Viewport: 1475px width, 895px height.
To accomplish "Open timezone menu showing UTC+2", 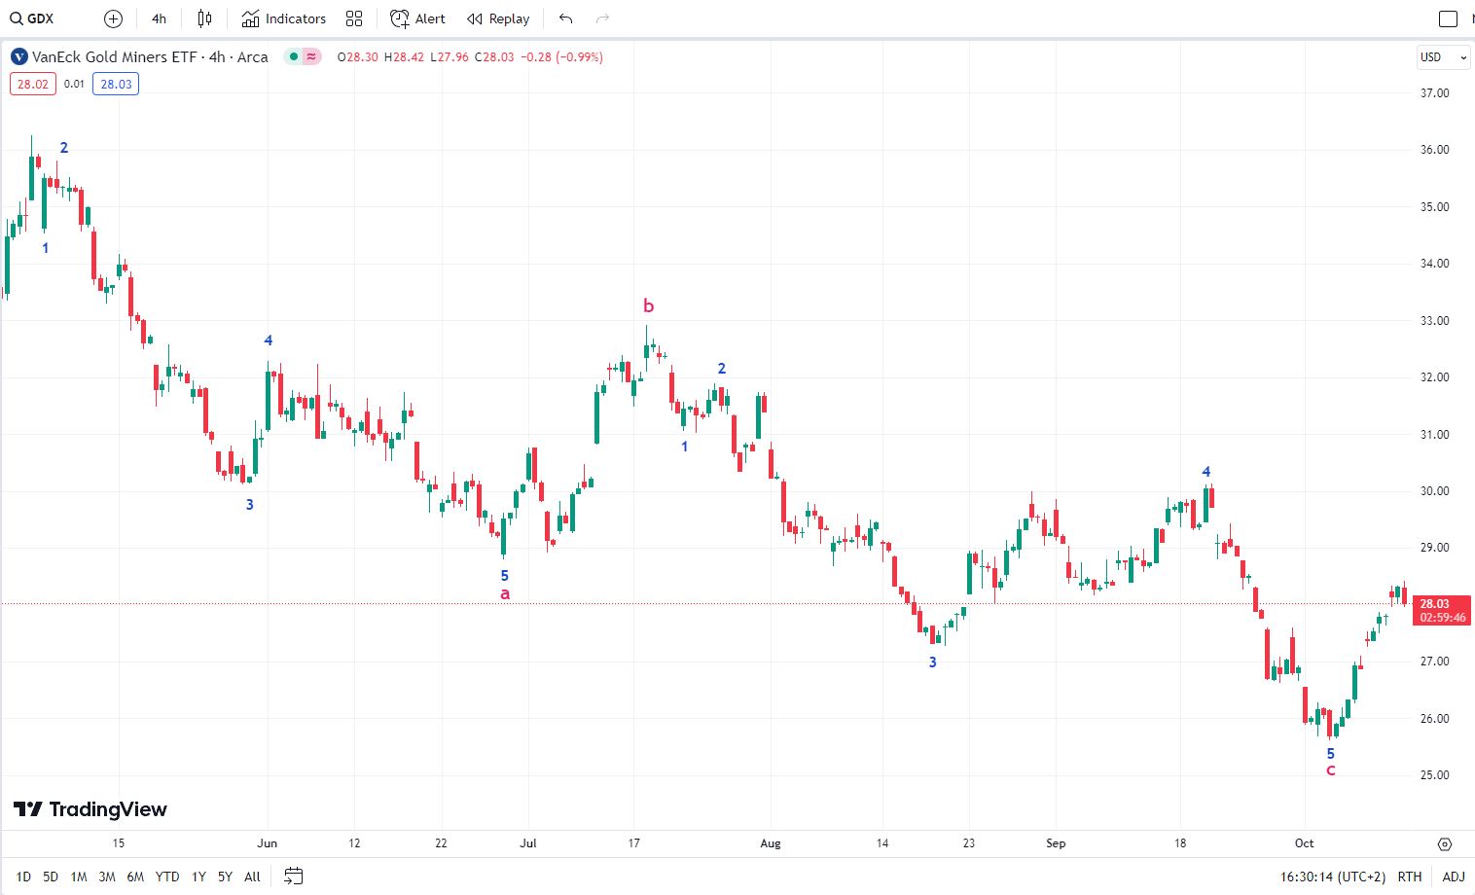I will (1332, 877).
